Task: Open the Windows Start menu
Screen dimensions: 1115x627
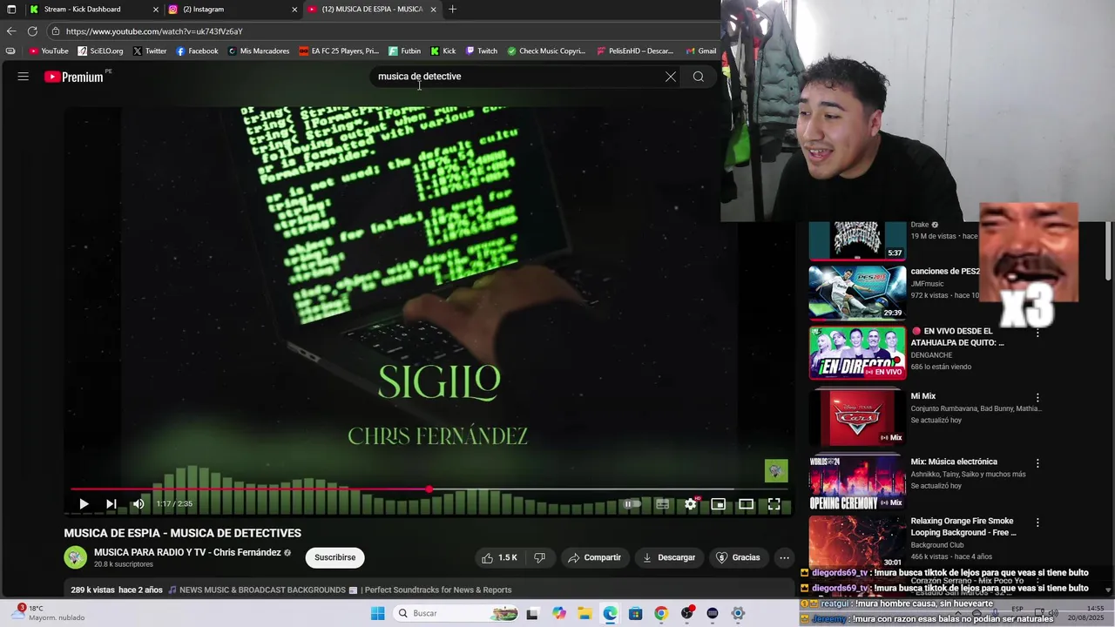Action: pyautogui.click(x=377, y=613)
